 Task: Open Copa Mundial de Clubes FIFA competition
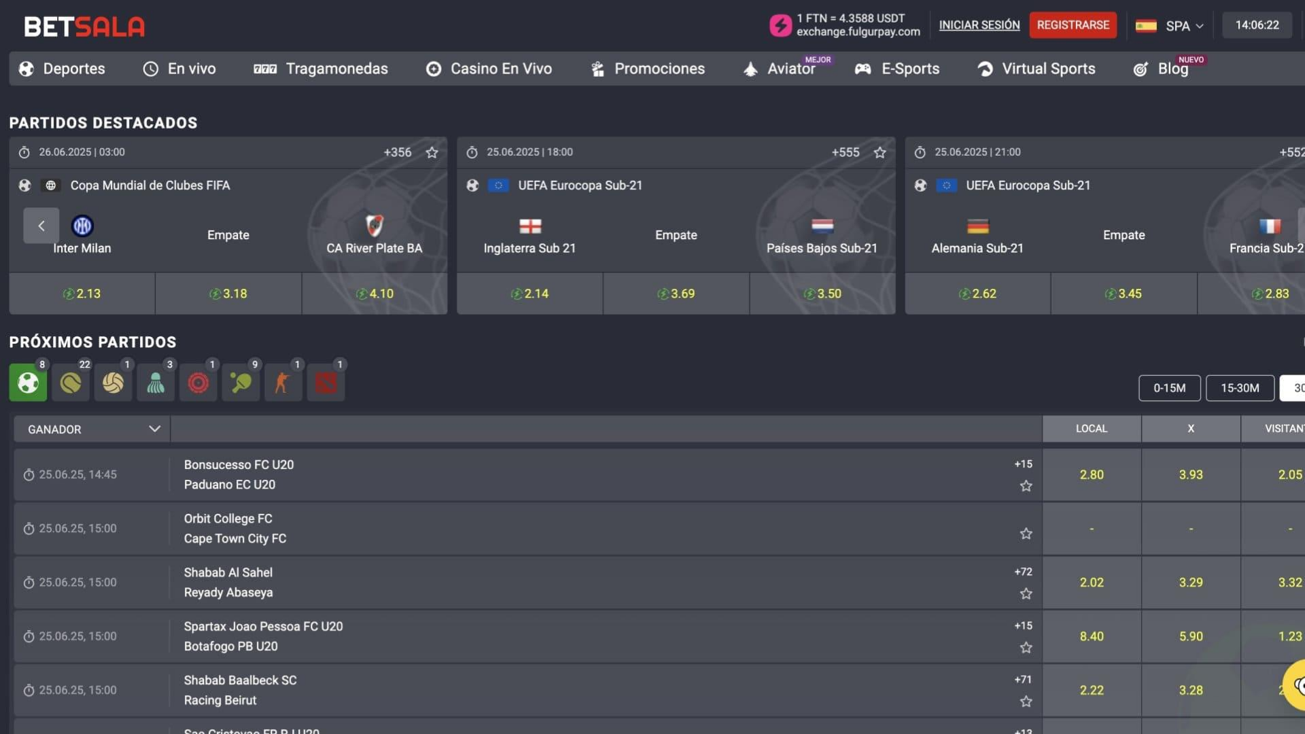click(150, 186)
